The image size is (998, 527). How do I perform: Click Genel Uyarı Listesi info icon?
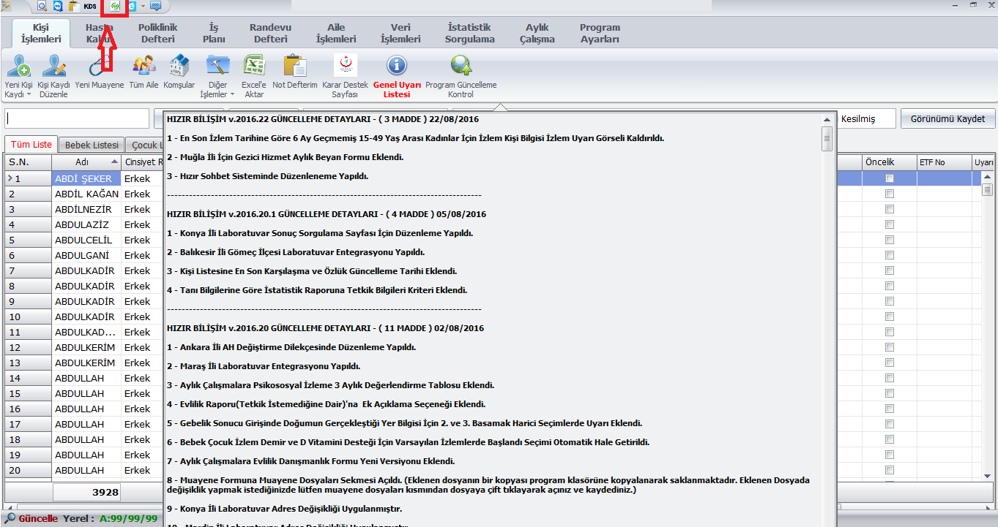pyautogui.click(x=396, y=67)
